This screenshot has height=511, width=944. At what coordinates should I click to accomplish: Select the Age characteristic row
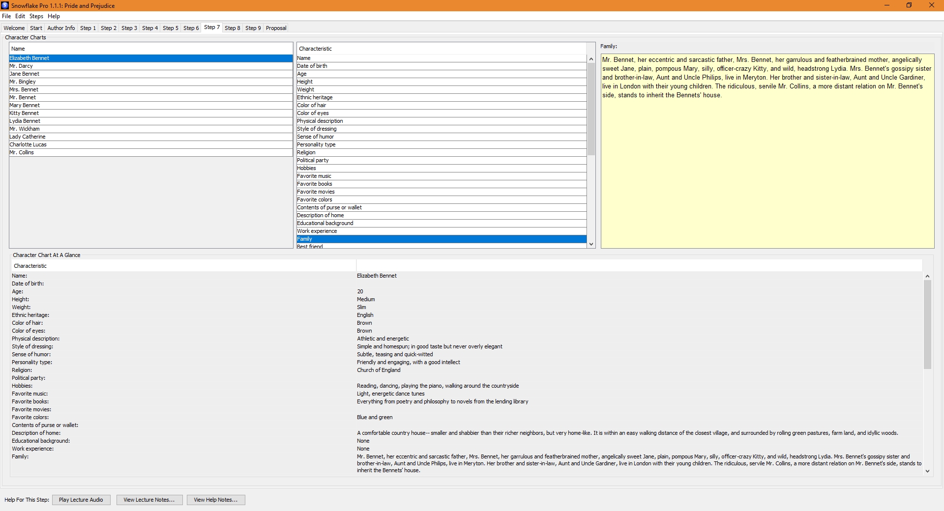442,74
